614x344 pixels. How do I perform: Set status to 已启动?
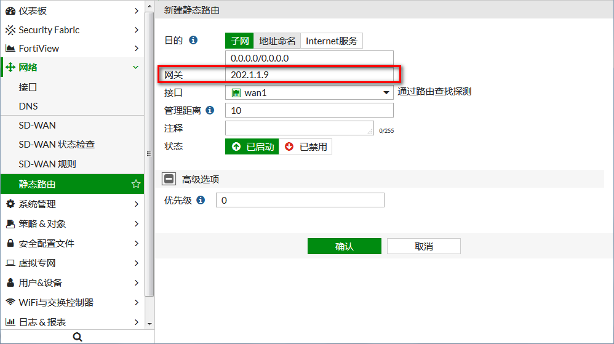252,146
